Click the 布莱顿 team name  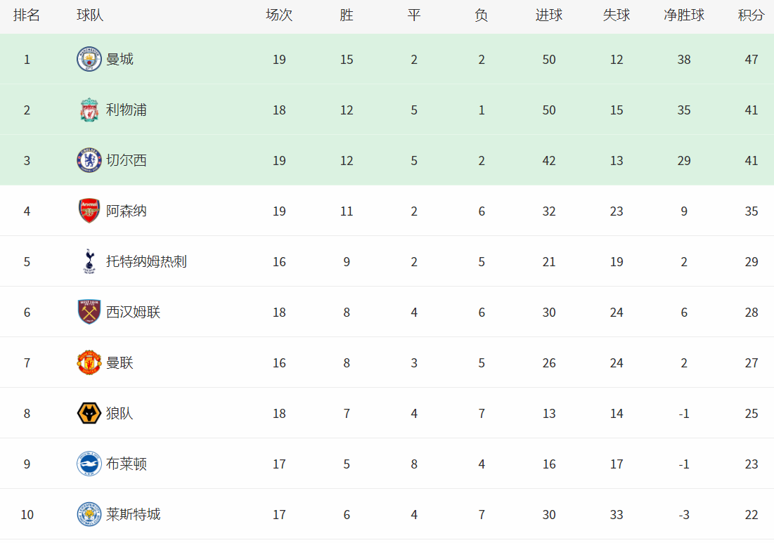coord(126,464)
